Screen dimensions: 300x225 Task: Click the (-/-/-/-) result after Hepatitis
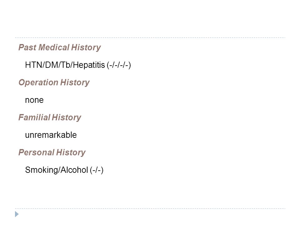click(119, 65)
